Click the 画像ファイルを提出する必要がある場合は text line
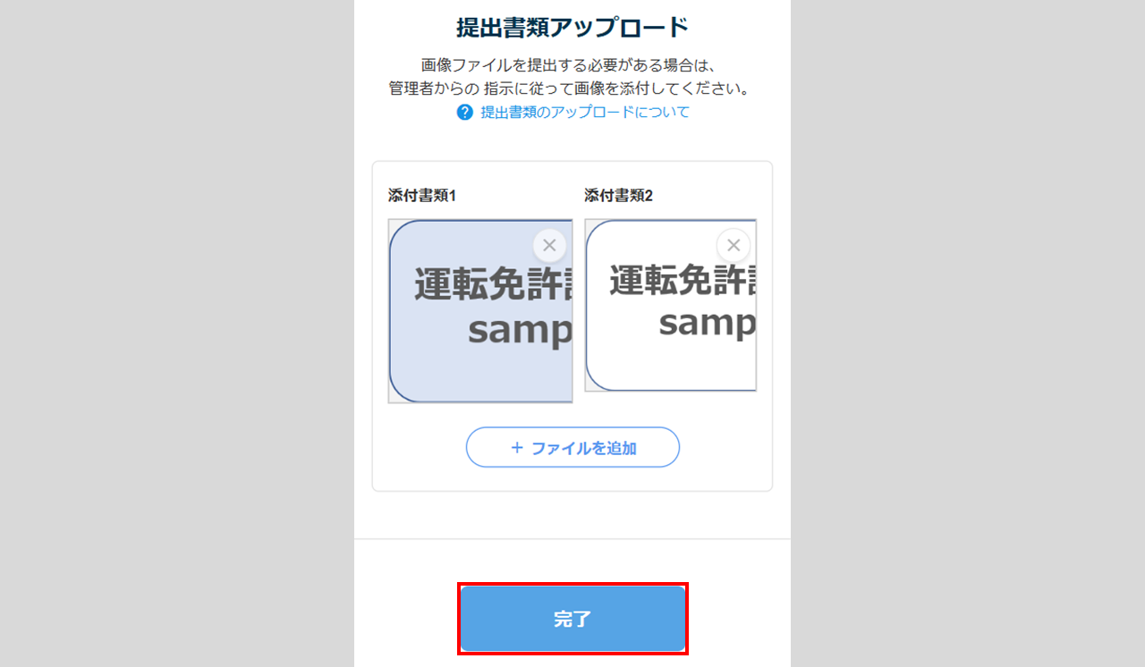The width and height of the screenshot is (1145, 667). [572, 65]
